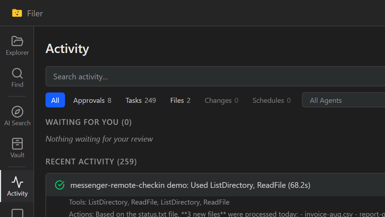Click green check icon on messenger-remote-checkin entry
Screen dimensions: 385x217
pyautogui.click(x=60, y=185)
